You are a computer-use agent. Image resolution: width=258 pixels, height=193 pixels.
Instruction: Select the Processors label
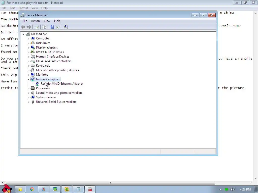[43, 88]
